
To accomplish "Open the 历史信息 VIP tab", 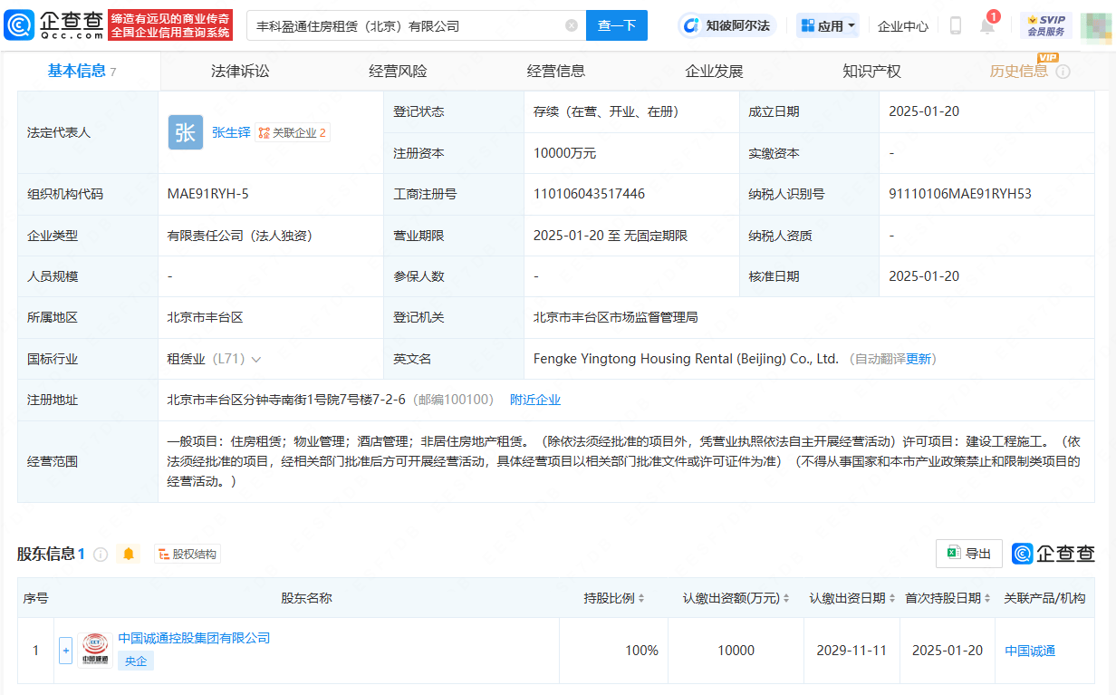I will [x=1019, y=71].
